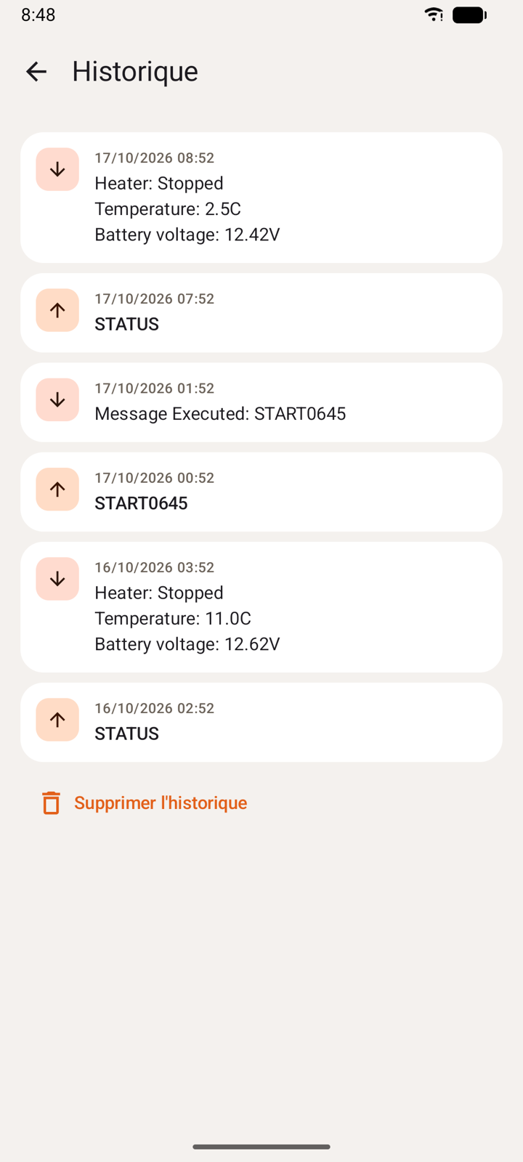This screenshot has height=1162, width=523.
Task: Click the outgoing arrow icon dated 17/10/2026 07:52
Action: click(57, 310)
